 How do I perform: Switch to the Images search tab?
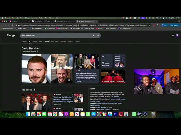(x=35, y=41)
